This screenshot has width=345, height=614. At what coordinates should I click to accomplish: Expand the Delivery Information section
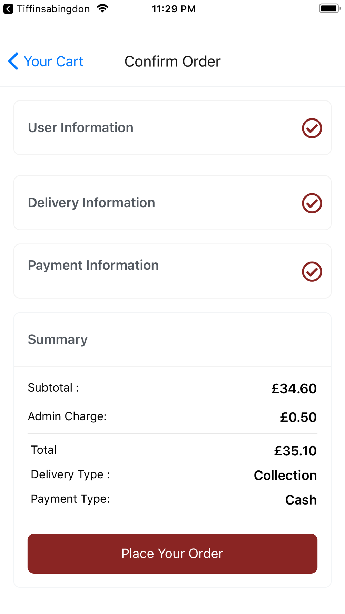(x=172, y=203)
